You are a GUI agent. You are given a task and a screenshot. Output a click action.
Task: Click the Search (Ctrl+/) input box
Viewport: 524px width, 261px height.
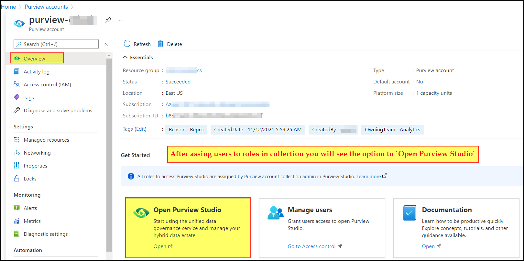coord(56,44)
